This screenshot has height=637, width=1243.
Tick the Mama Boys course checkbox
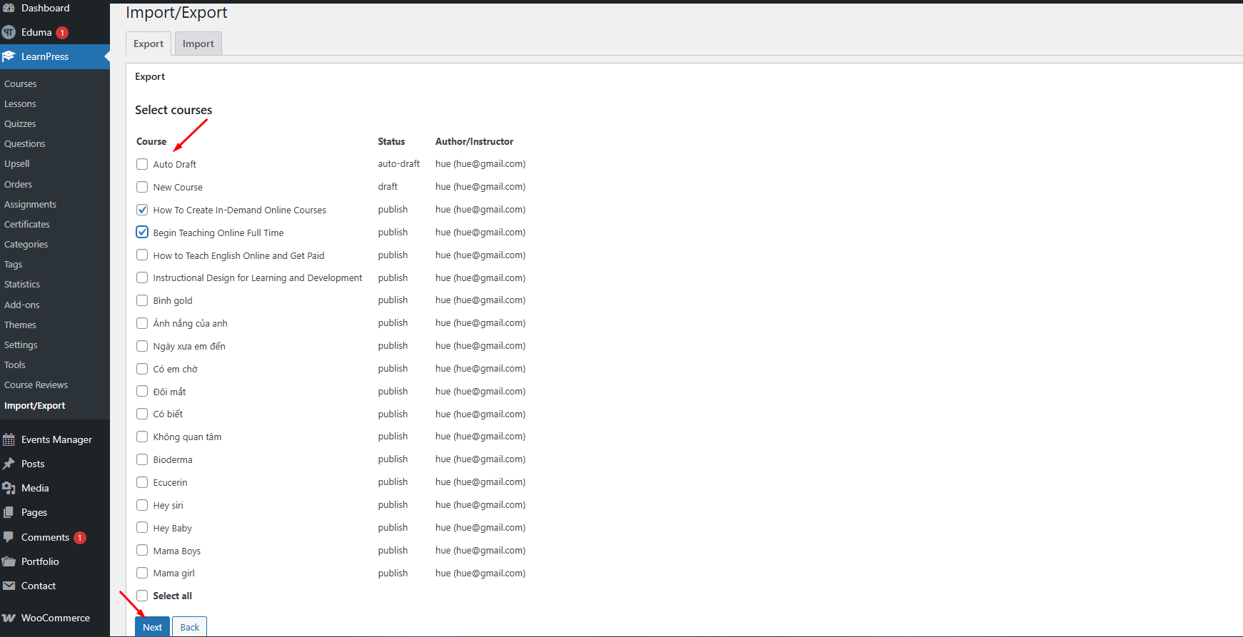(142, 551)
